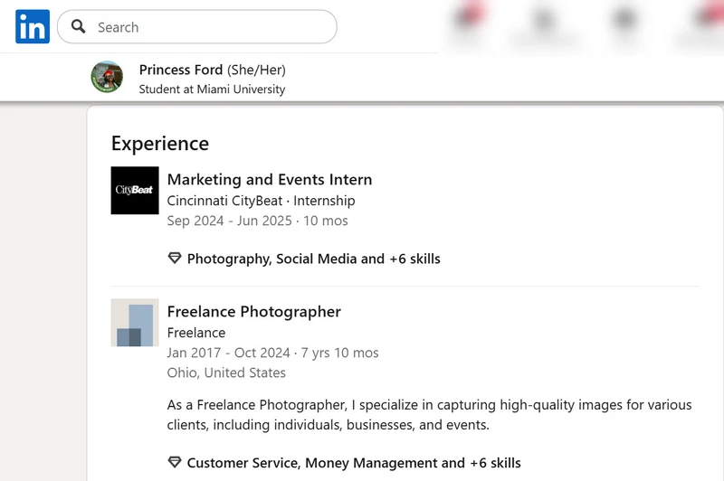The image size is (724, 481).
Task: Expand Customer Service, Money Management and +6 skills
Action: pos(354,463)
